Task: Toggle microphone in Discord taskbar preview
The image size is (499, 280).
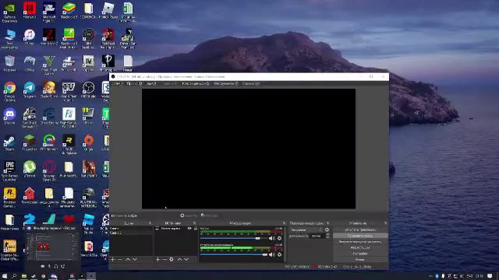Action: pyautogui.click(x=49, y=266)
